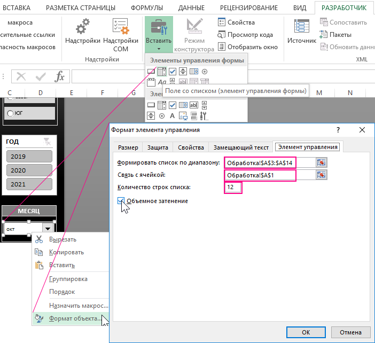Click the Источник XML source icon

(x=302, y=28)
